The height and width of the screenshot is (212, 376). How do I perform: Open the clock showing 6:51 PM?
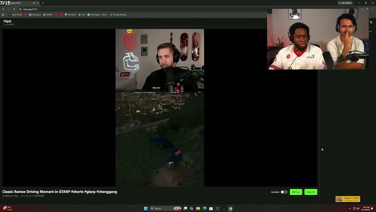(366, 208)
